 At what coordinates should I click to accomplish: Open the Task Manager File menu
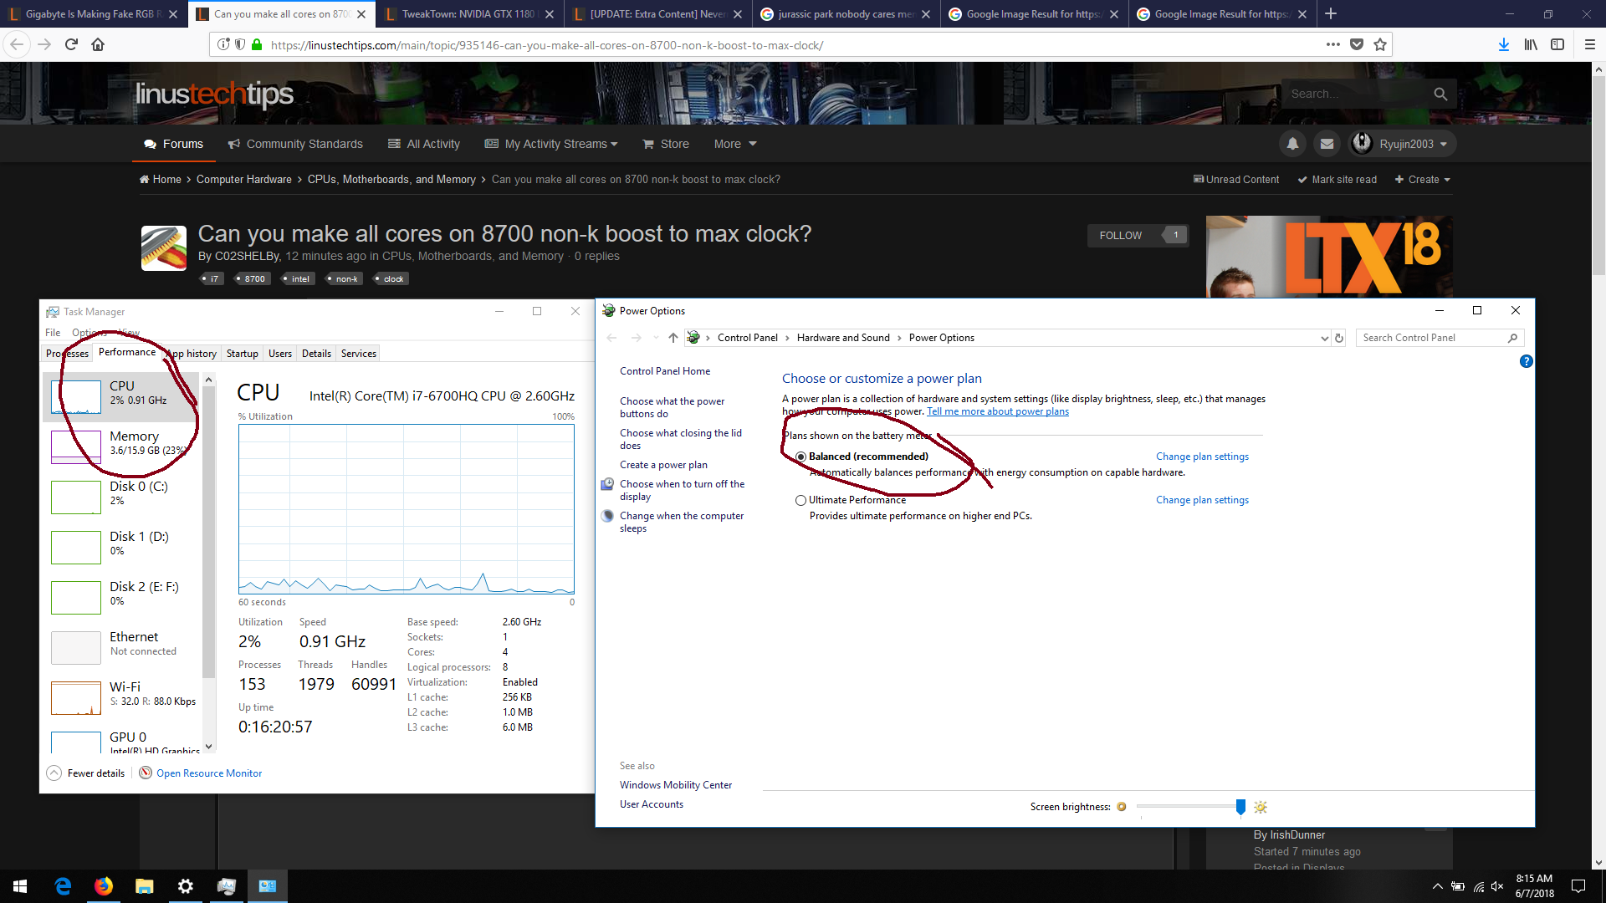(53, 333)
